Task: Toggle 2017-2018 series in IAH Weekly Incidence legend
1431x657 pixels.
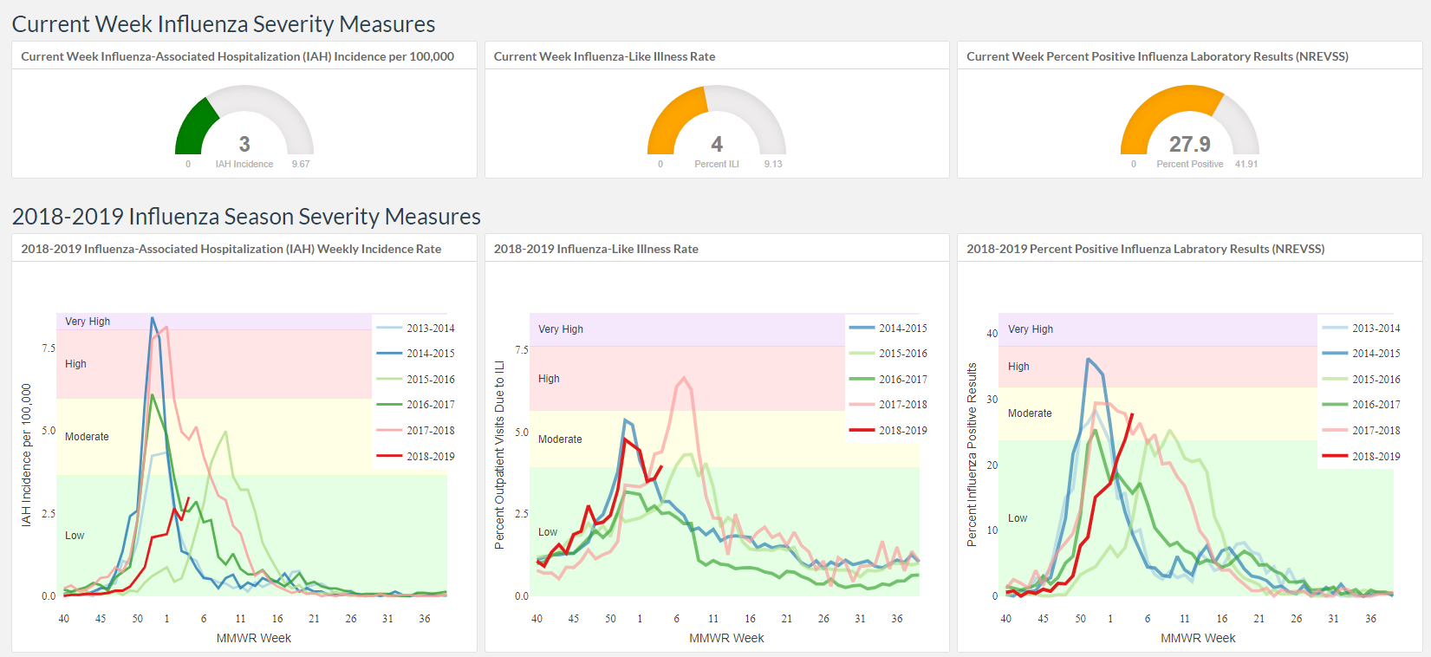Action: (x=416, y=431)
